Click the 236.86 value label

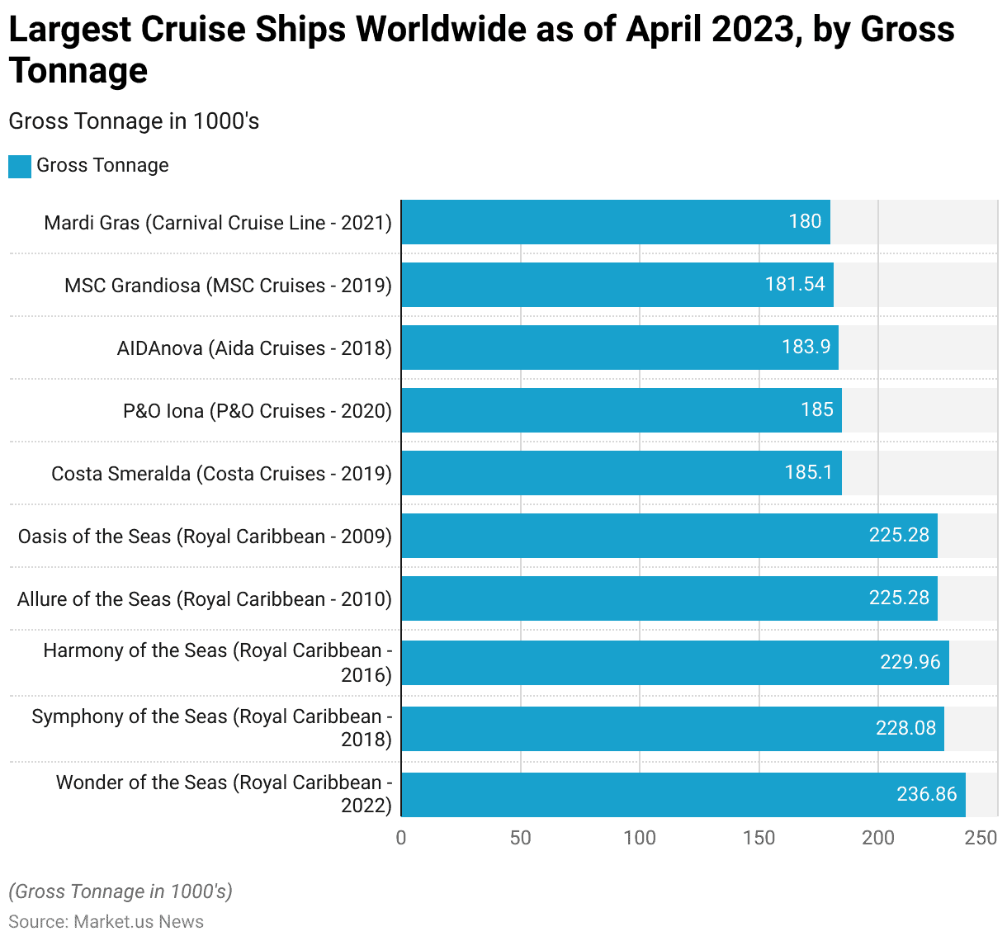pos(926,794)
